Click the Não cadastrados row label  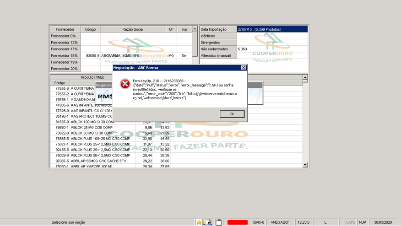218,49
